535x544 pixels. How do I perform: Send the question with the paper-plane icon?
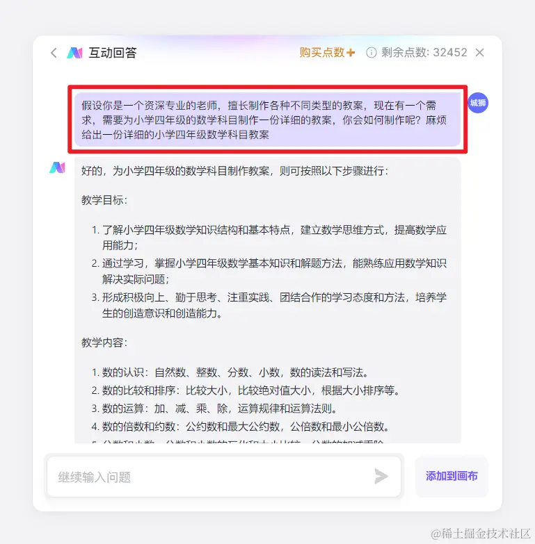coord(381,476)
